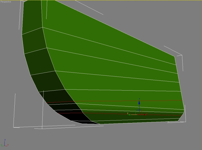Grab the blue Z-axis gizmo arrow

(x=139, y=103)
